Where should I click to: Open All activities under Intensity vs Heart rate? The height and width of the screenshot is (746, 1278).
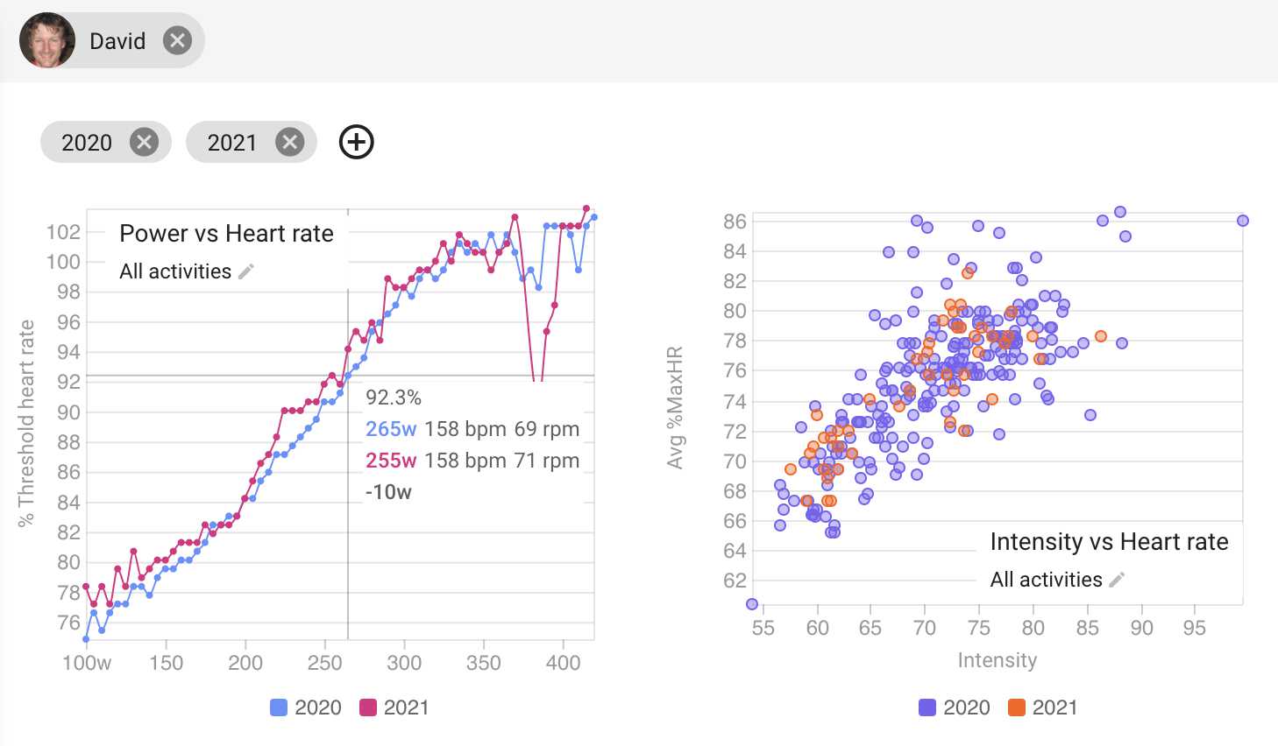[x=1046, y=580]
